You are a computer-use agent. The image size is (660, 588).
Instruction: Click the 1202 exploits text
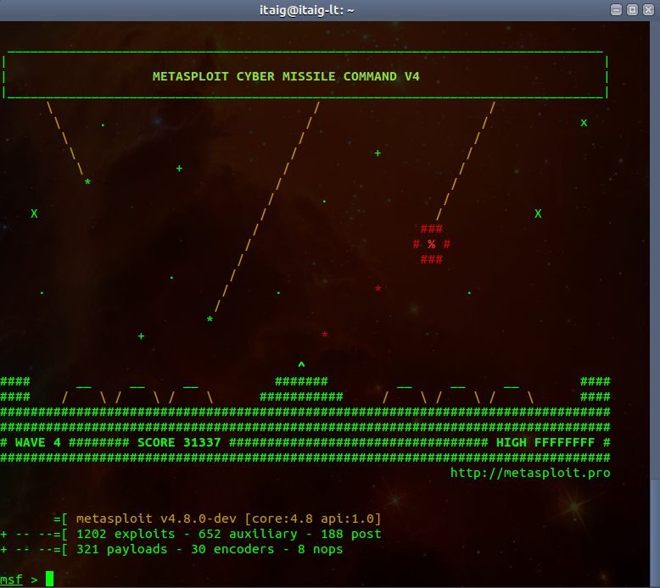click(x=126, y=535)
